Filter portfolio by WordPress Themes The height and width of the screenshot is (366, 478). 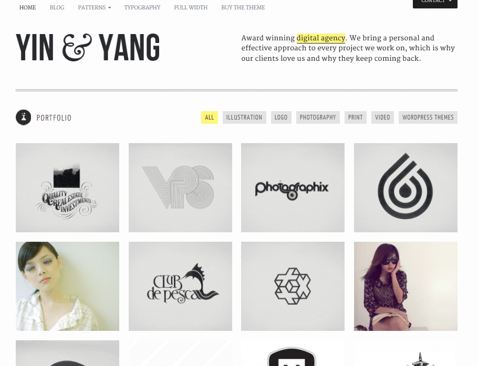[428, 117]
